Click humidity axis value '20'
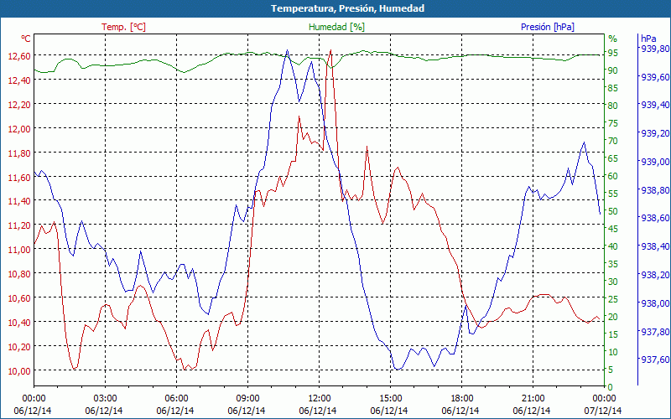Viewport: 671px width, 419px height. point(613,317)
